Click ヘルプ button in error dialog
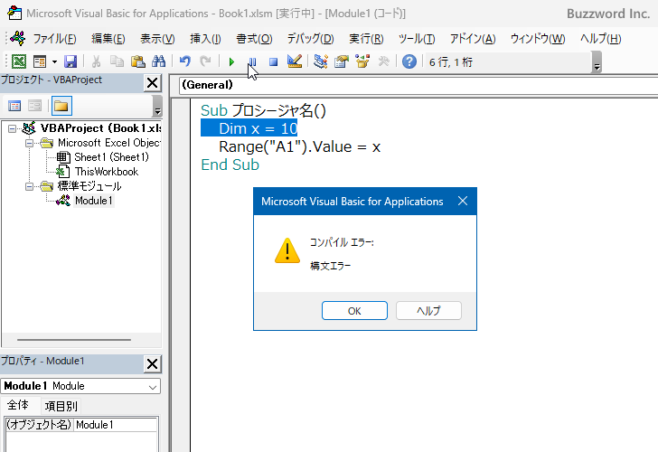This screenshot has width=658, height=452. click(428, 311)
